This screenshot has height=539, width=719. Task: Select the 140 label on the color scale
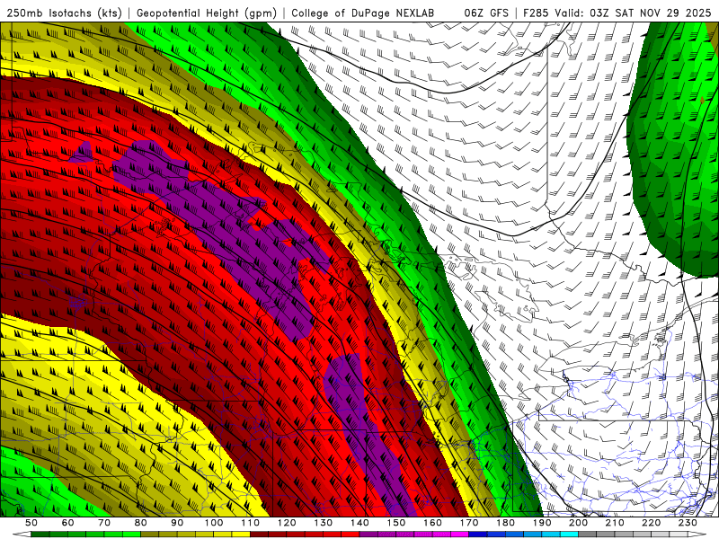(x=359, y=523)
